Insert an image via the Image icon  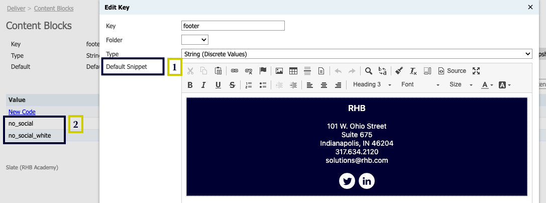[279, 71]
